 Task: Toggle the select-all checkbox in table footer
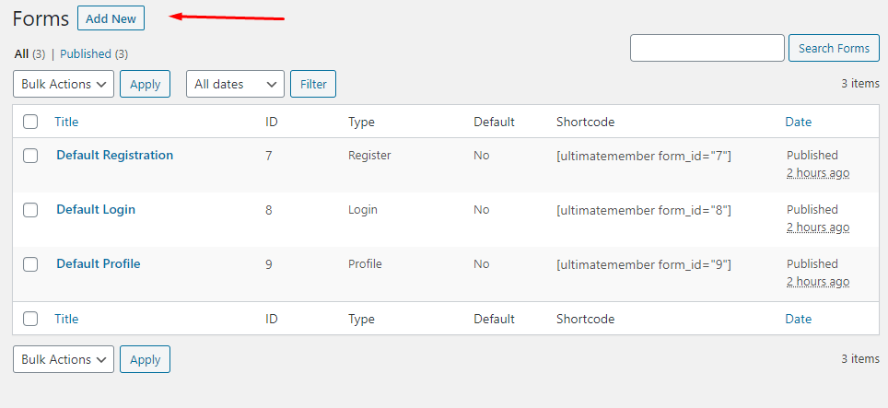tap(30, 319)
